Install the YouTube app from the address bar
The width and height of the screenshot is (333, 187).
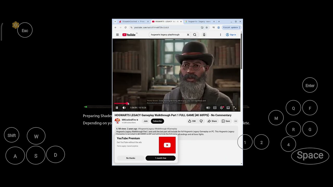click(202, 28)
